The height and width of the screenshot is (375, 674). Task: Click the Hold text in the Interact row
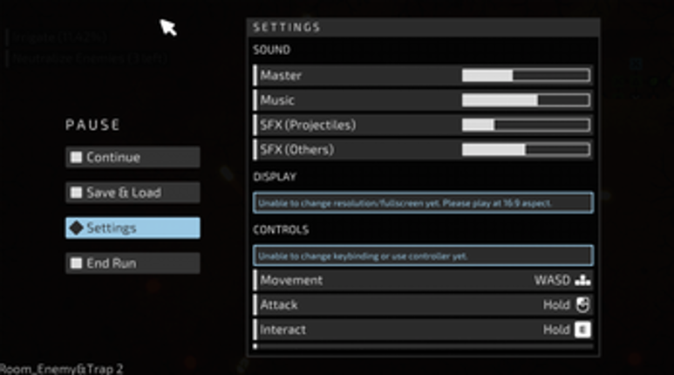556,330
